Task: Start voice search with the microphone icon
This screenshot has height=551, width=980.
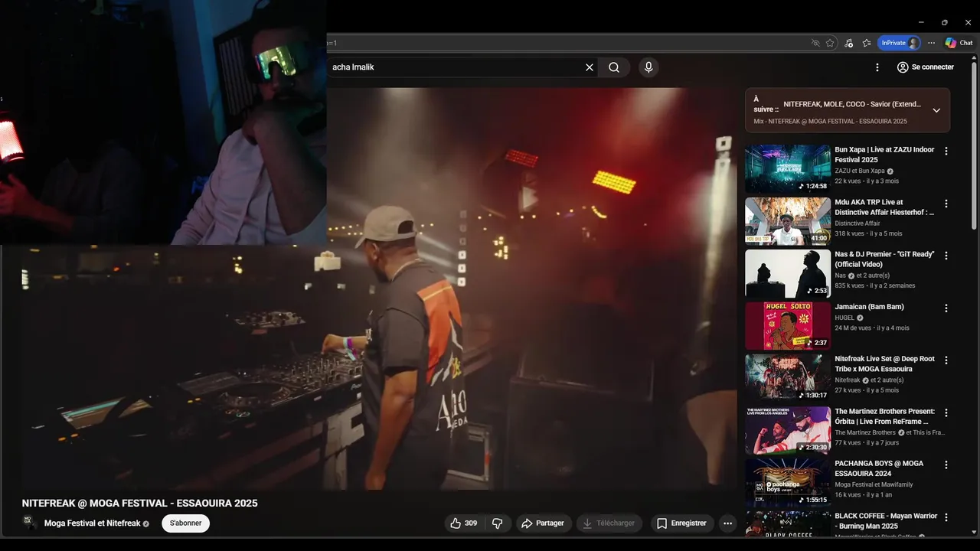Action: pos(648,67)
